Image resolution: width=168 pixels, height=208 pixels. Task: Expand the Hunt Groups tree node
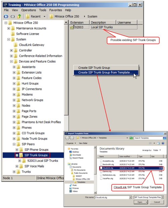click(x=14, y=83)
